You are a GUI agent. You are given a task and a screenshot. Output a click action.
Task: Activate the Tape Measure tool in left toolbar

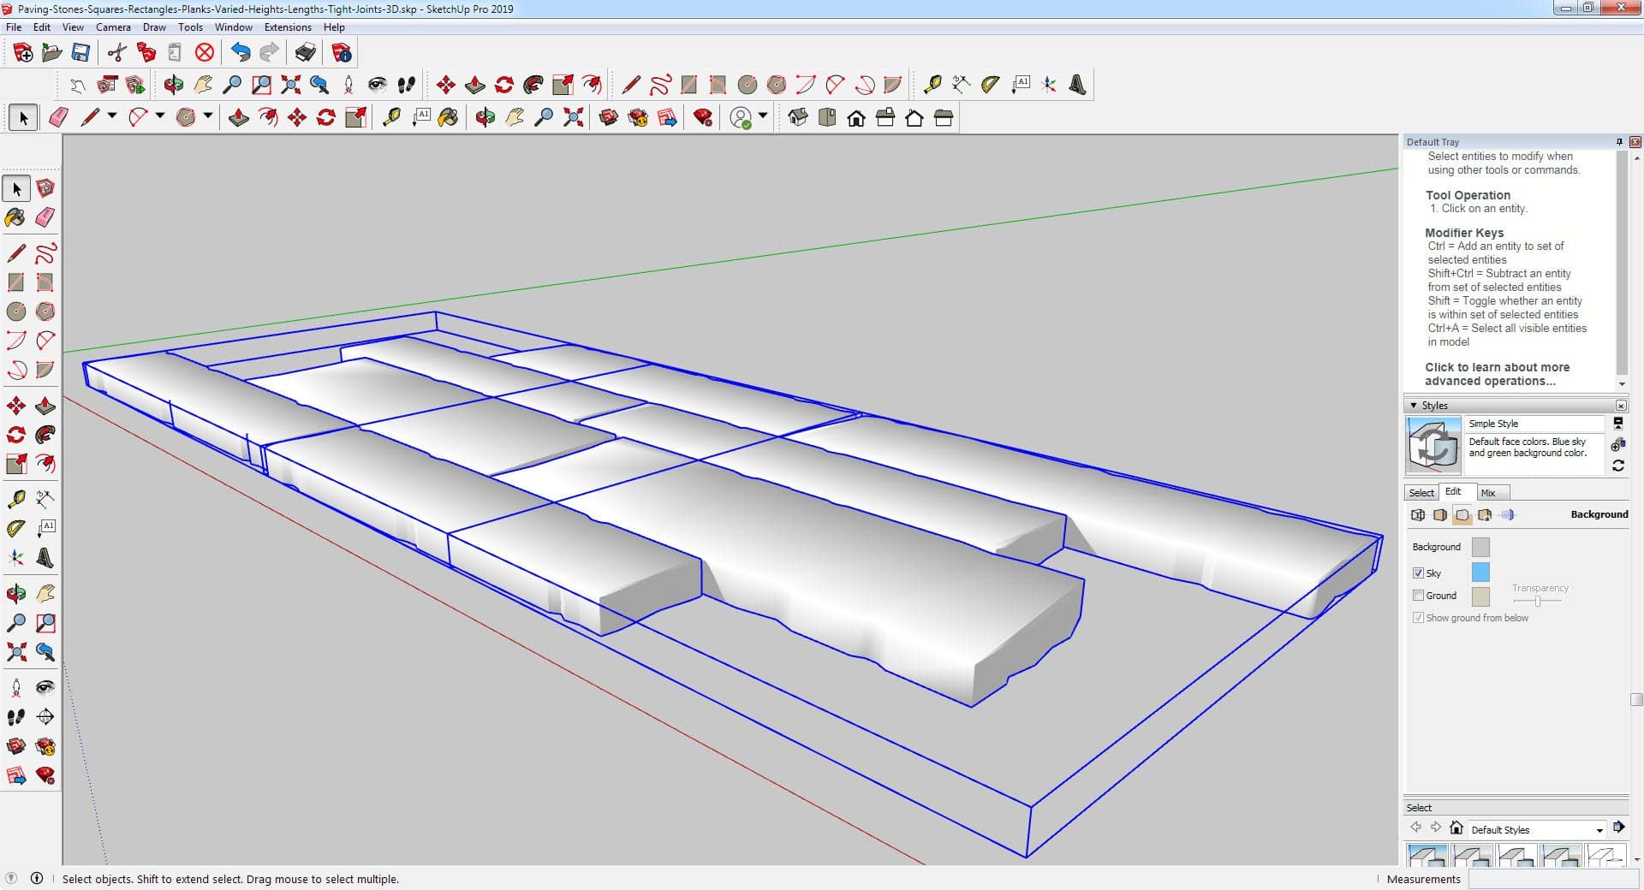click(15, 499)
